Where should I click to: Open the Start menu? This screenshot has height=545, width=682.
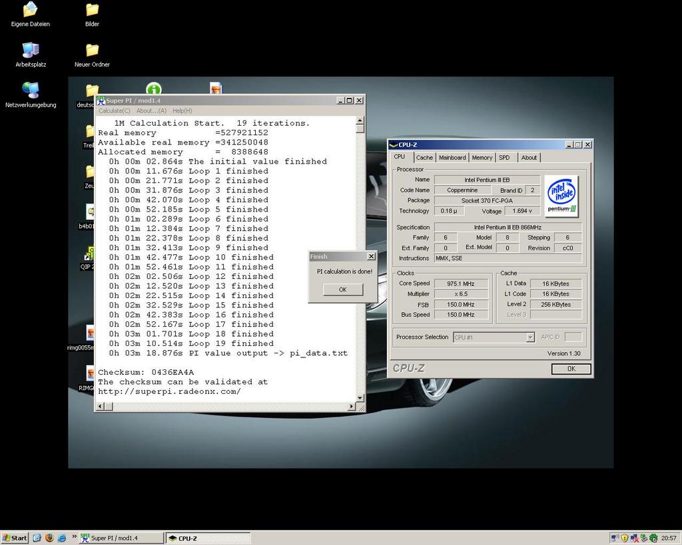(x=15, y=538)
